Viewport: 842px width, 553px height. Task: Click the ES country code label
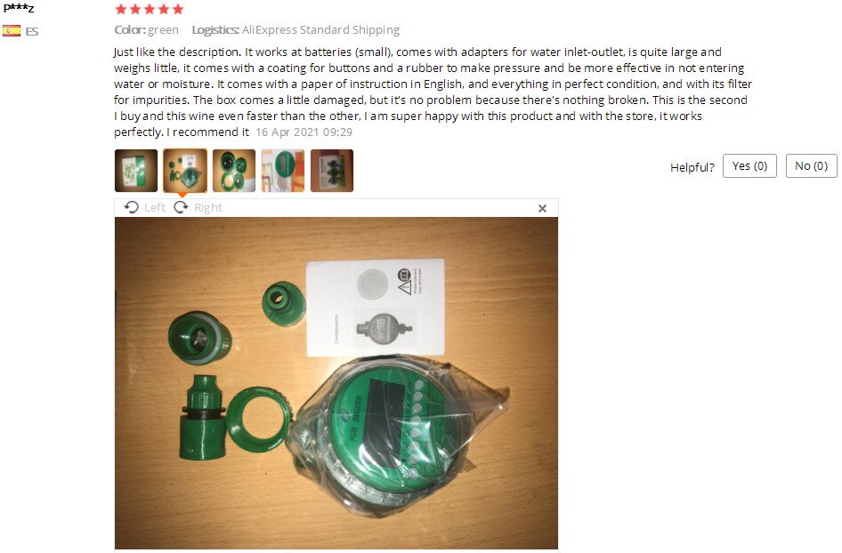click(x=32, y=31)
